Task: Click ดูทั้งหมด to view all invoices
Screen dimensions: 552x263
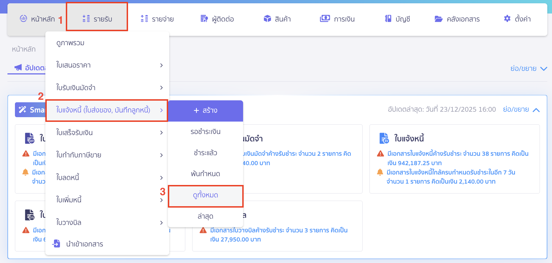Action: click(205, 195)
